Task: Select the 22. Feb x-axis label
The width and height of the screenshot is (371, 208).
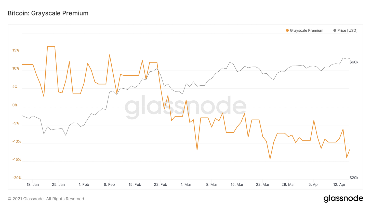Action: [x=160, y=185]
